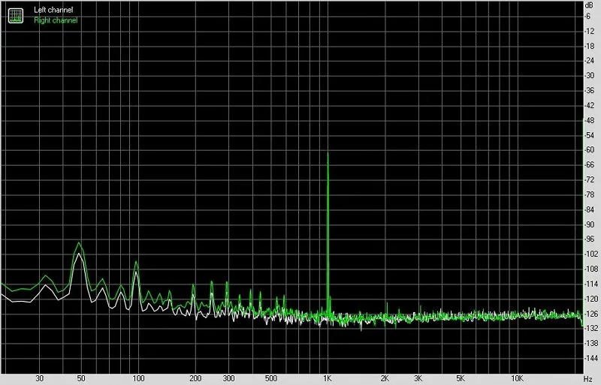Viewport: 601px width, 385px height.
Task: Click the -126 dB axis label
Action: tap(591, 314)
